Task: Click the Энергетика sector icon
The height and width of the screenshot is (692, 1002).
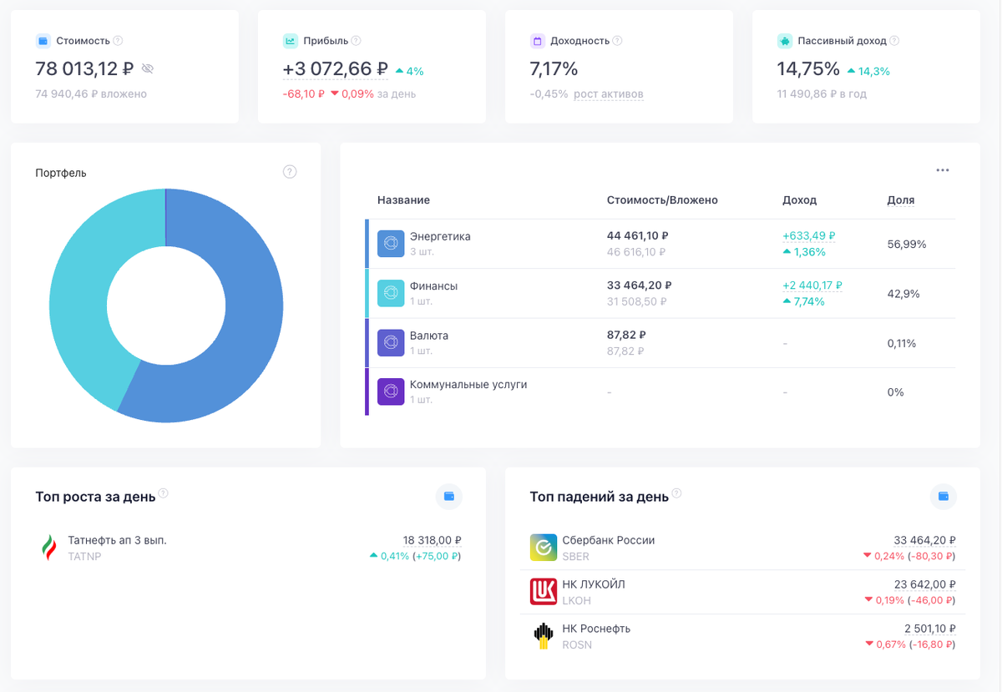Action: (391, 244)
